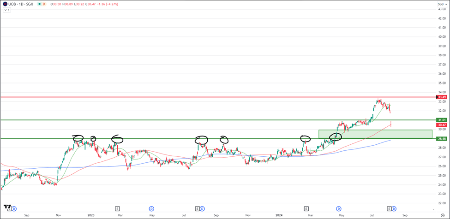Open chart settings gear on time axis
Screen dimensions: 450x219
[442, 214]
